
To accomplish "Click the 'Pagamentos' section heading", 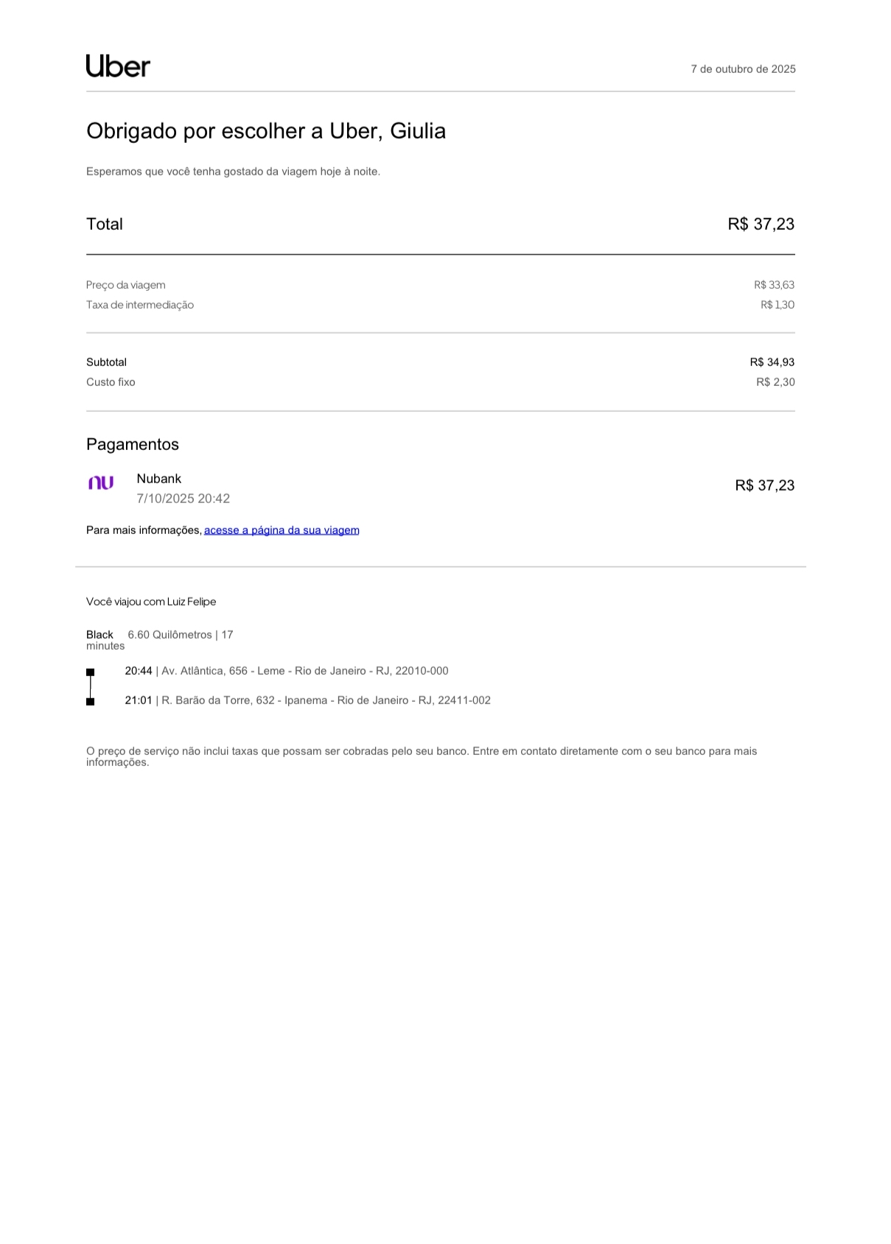I will point(133,444).
